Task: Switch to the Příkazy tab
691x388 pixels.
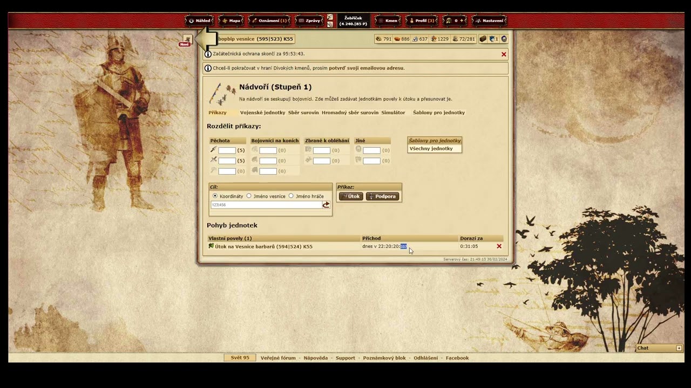Action: 218,113
